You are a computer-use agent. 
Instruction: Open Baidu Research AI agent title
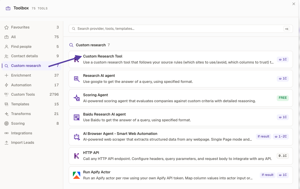click(x=104, y=114)
